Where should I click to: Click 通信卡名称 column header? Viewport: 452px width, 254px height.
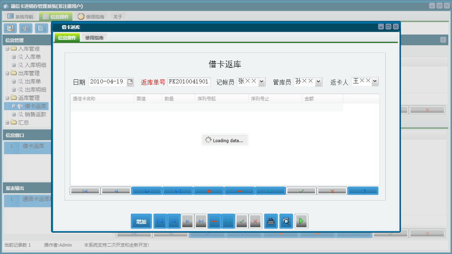[x=102, y=99]
